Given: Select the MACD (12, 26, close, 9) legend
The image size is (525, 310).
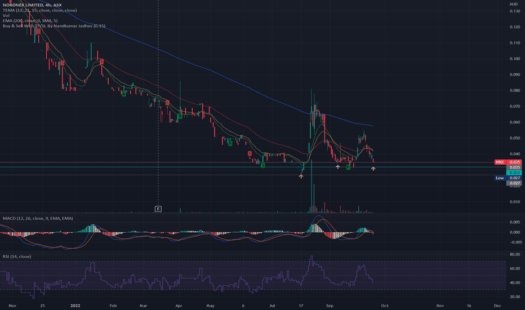Looking at the screenshot, I should pos(38,218).
